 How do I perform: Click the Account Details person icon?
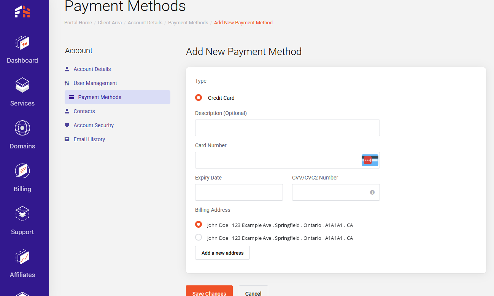[67, 69]
